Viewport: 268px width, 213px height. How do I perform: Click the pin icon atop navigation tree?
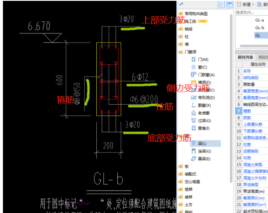pos(181,4)
